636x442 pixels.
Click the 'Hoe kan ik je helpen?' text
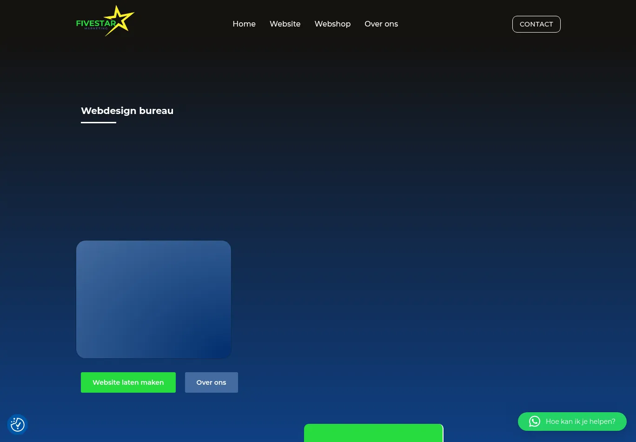[x=580, y=422]
